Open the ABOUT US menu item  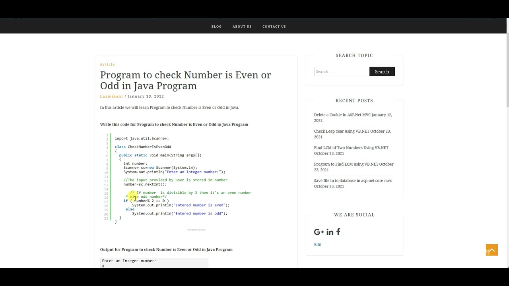242,27
